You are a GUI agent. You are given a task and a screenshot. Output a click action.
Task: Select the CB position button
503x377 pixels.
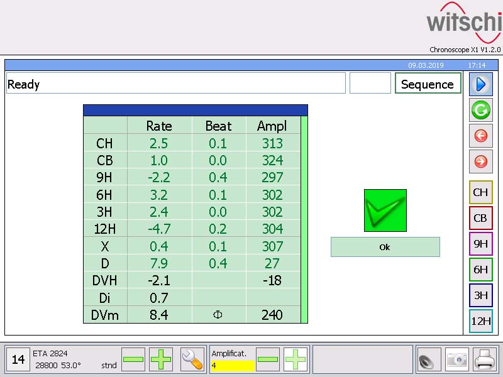click(481, 218)
